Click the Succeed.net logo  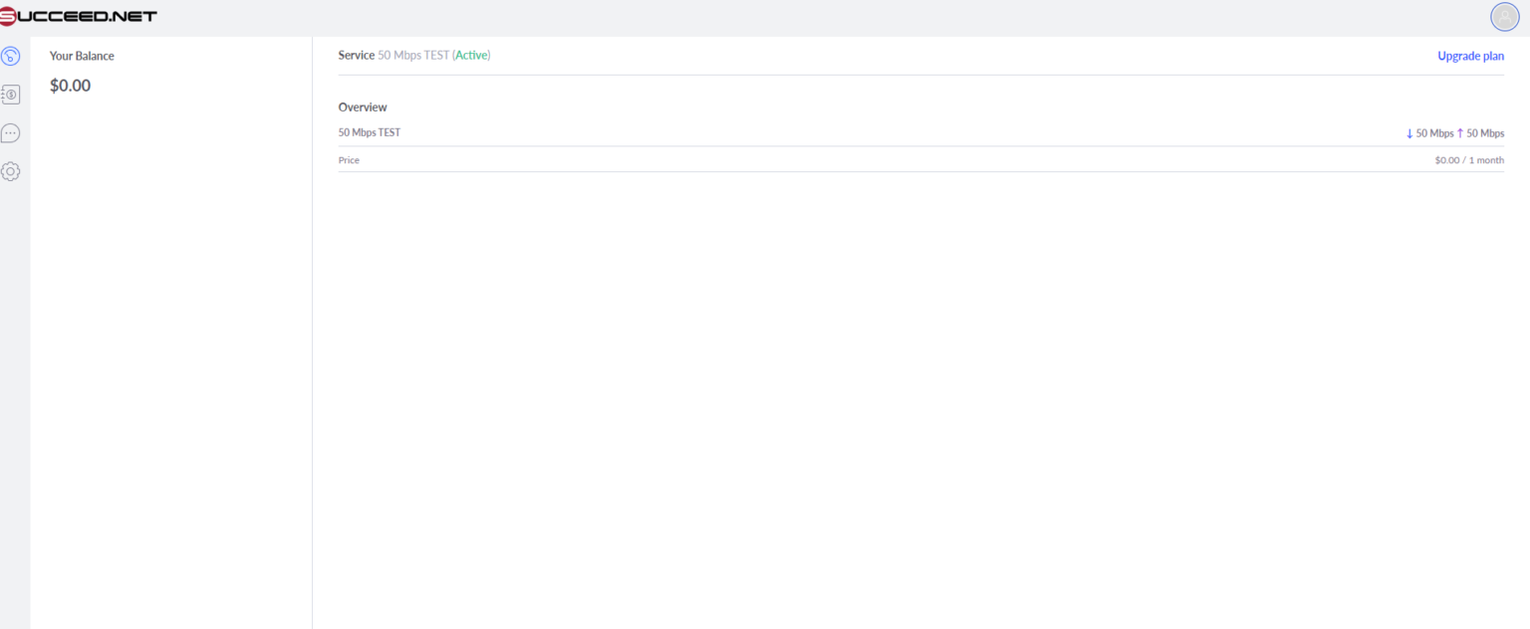pyautogui.click(x=78, y=15)
